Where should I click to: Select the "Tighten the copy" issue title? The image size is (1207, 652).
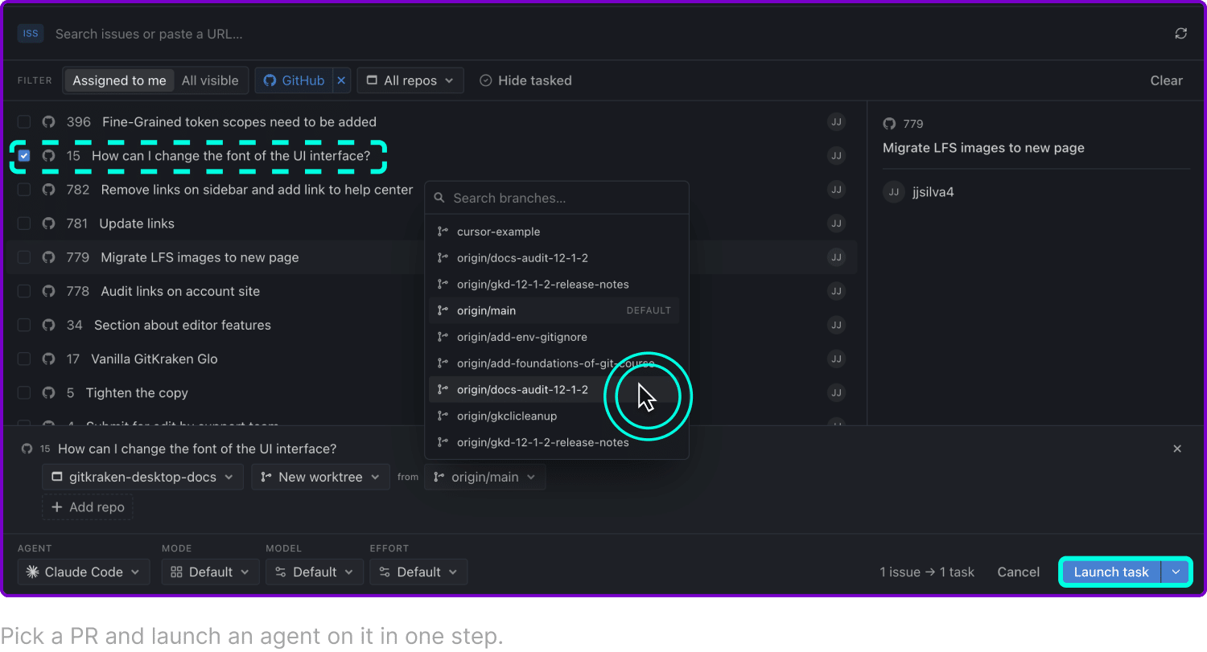(x=137, y=392)
